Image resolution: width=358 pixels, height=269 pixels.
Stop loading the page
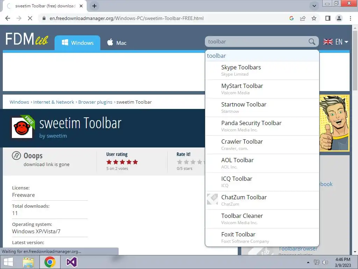[30, 18]
